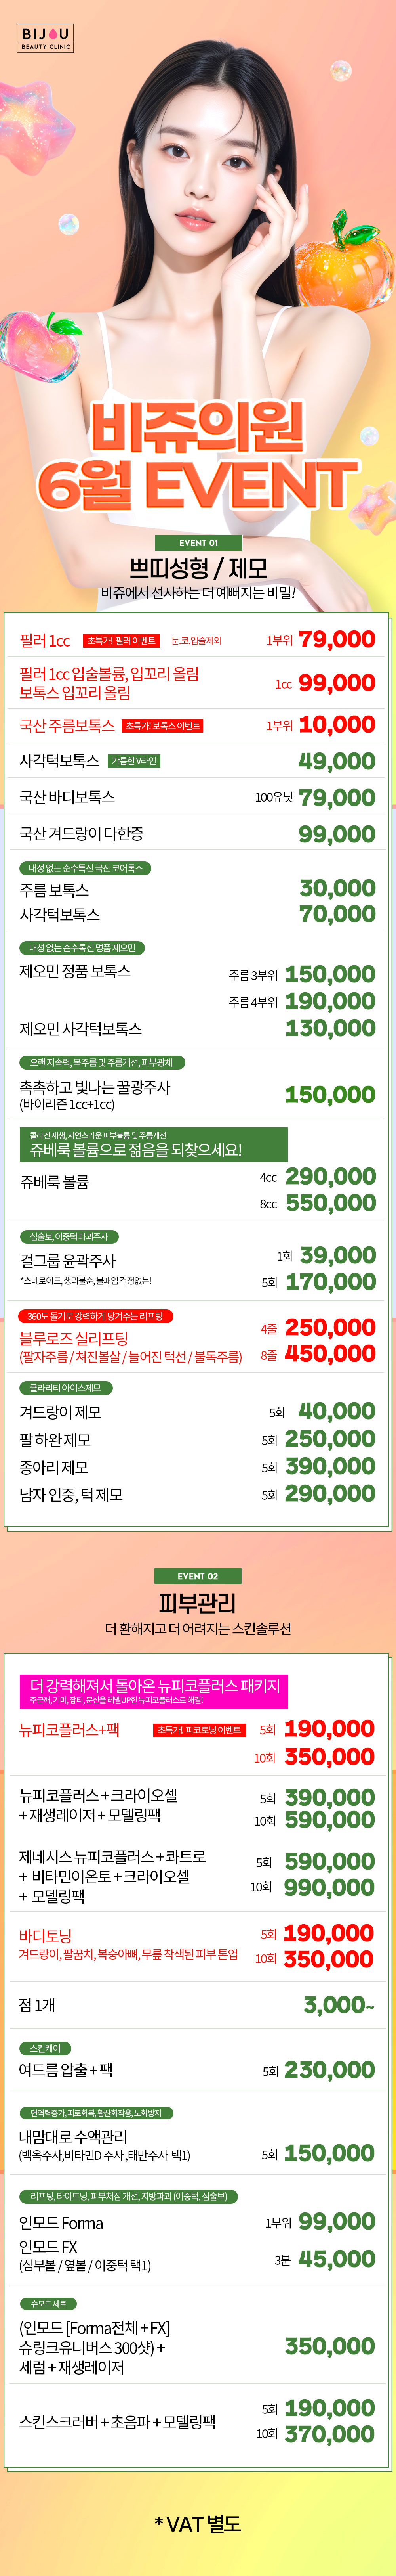This screenshot has width=396, height=2576.
Task: Select the 겨드랑이 제모 5회 row
Action: pos(198,1412)
